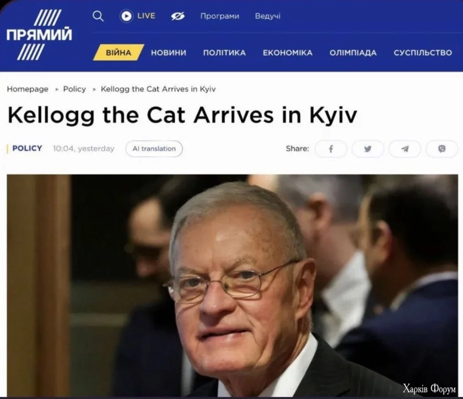
Task: Toggle the crossed-eye accessibility icon
Action: 178,16
